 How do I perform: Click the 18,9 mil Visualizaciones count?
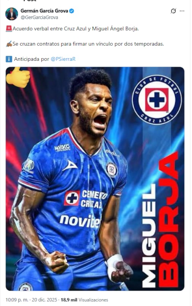tap(84, 300)
